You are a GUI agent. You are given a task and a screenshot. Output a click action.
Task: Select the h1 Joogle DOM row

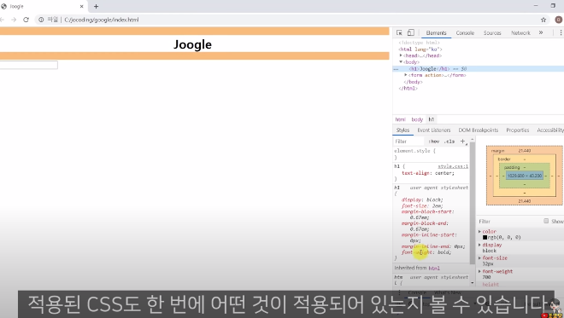tap(479, 68)
